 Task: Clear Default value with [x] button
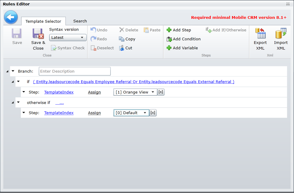click(153, 113)
